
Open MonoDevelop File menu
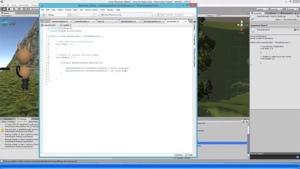pos(43,10)
